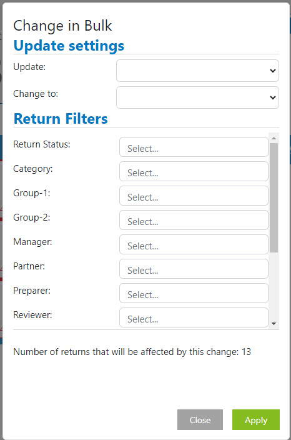Viewport: 291px width, 440px height.
Task: Open the Reviewer filter select box
Action: [x=194, y=317]
